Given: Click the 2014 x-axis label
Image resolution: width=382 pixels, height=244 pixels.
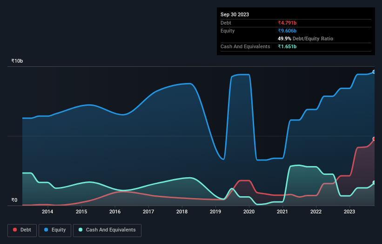Looking at the screenshot, I should (47, 212).
